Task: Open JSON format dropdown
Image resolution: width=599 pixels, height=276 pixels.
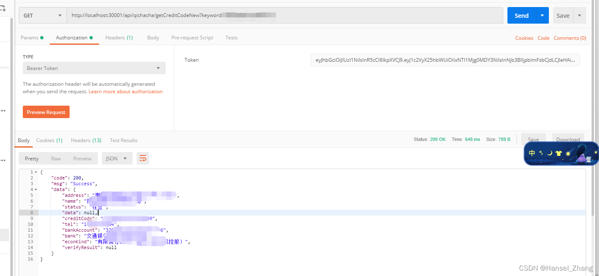Action: [117, 158]
